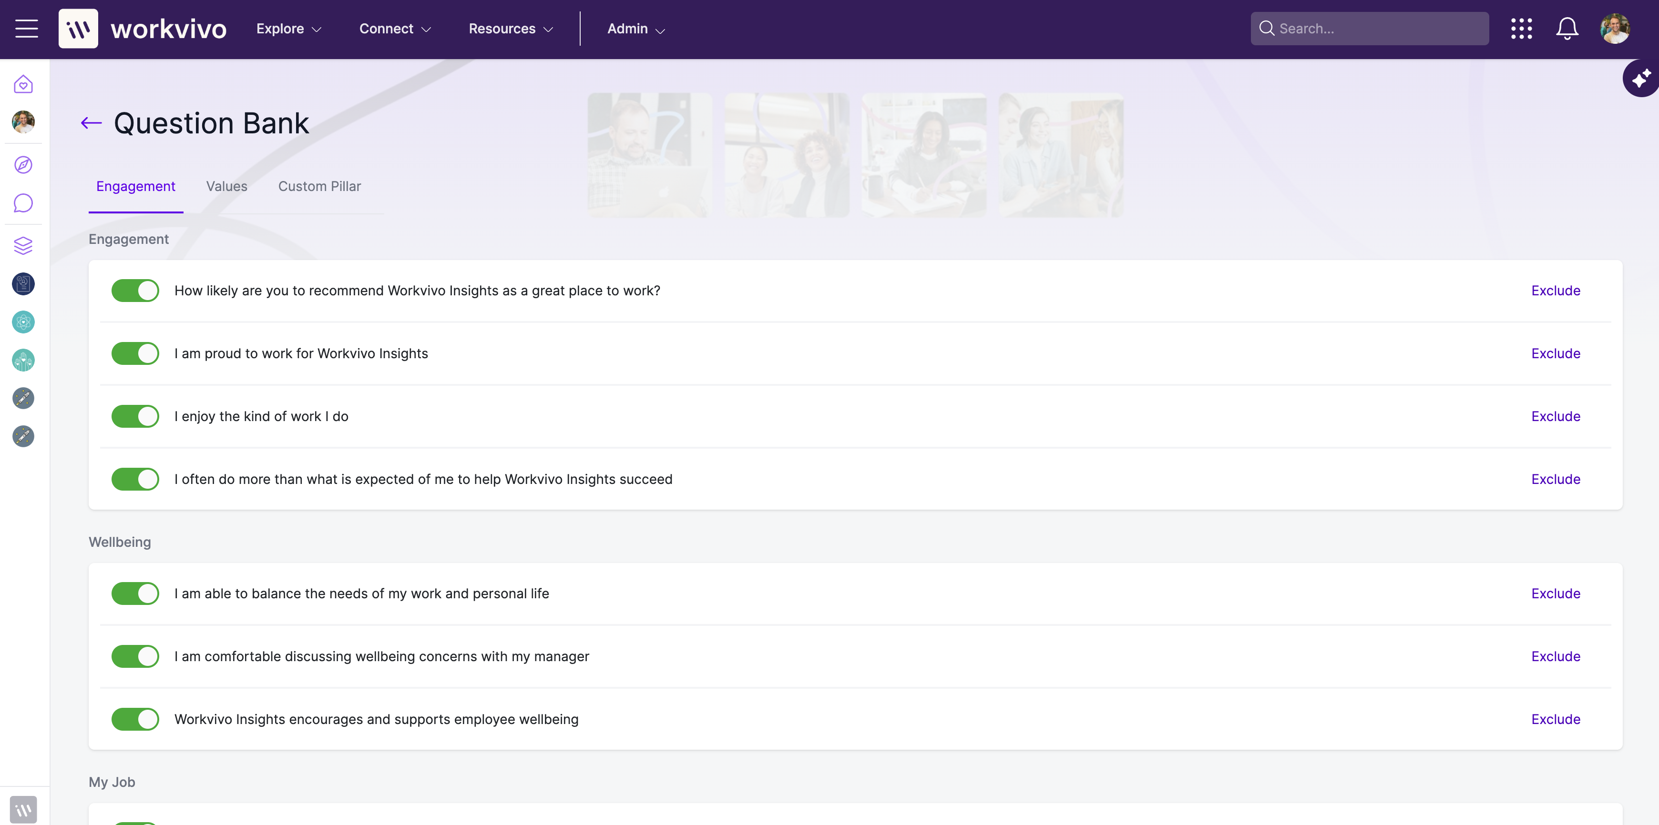1659x825 pixels.
Task: Exclude the 'comfortable discussing wellbeing concerns' question
Action: click(x=1555, y=656)
